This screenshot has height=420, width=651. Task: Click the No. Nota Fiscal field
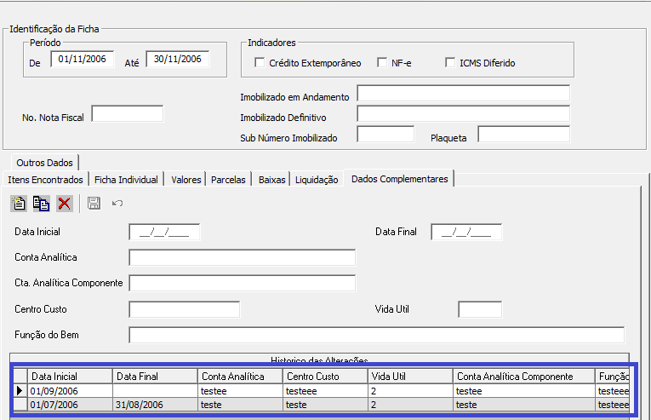pyautogui.click(x=127, y=114)
